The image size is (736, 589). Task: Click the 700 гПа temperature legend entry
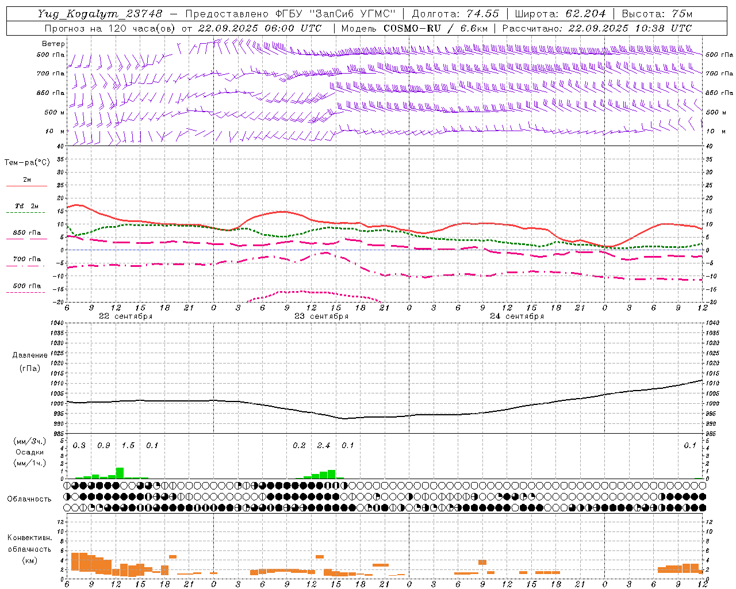pyautogui.click(x=26, y=259)
